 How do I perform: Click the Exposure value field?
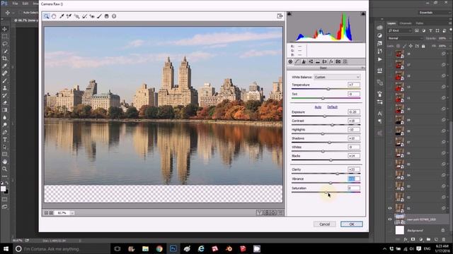(x=354, y=111)
